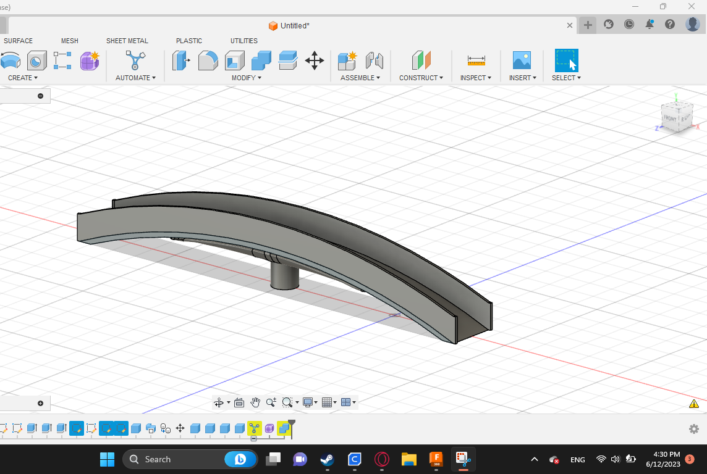707x474 pixels.
Task: Activate the Shell tool
Action: (x=235, y=60)
